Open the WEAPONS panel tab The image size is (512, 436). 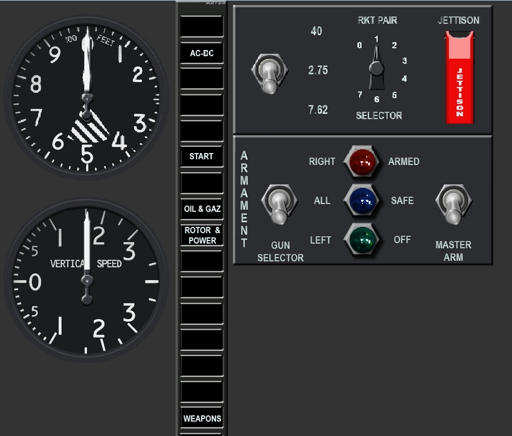(202, 418)
